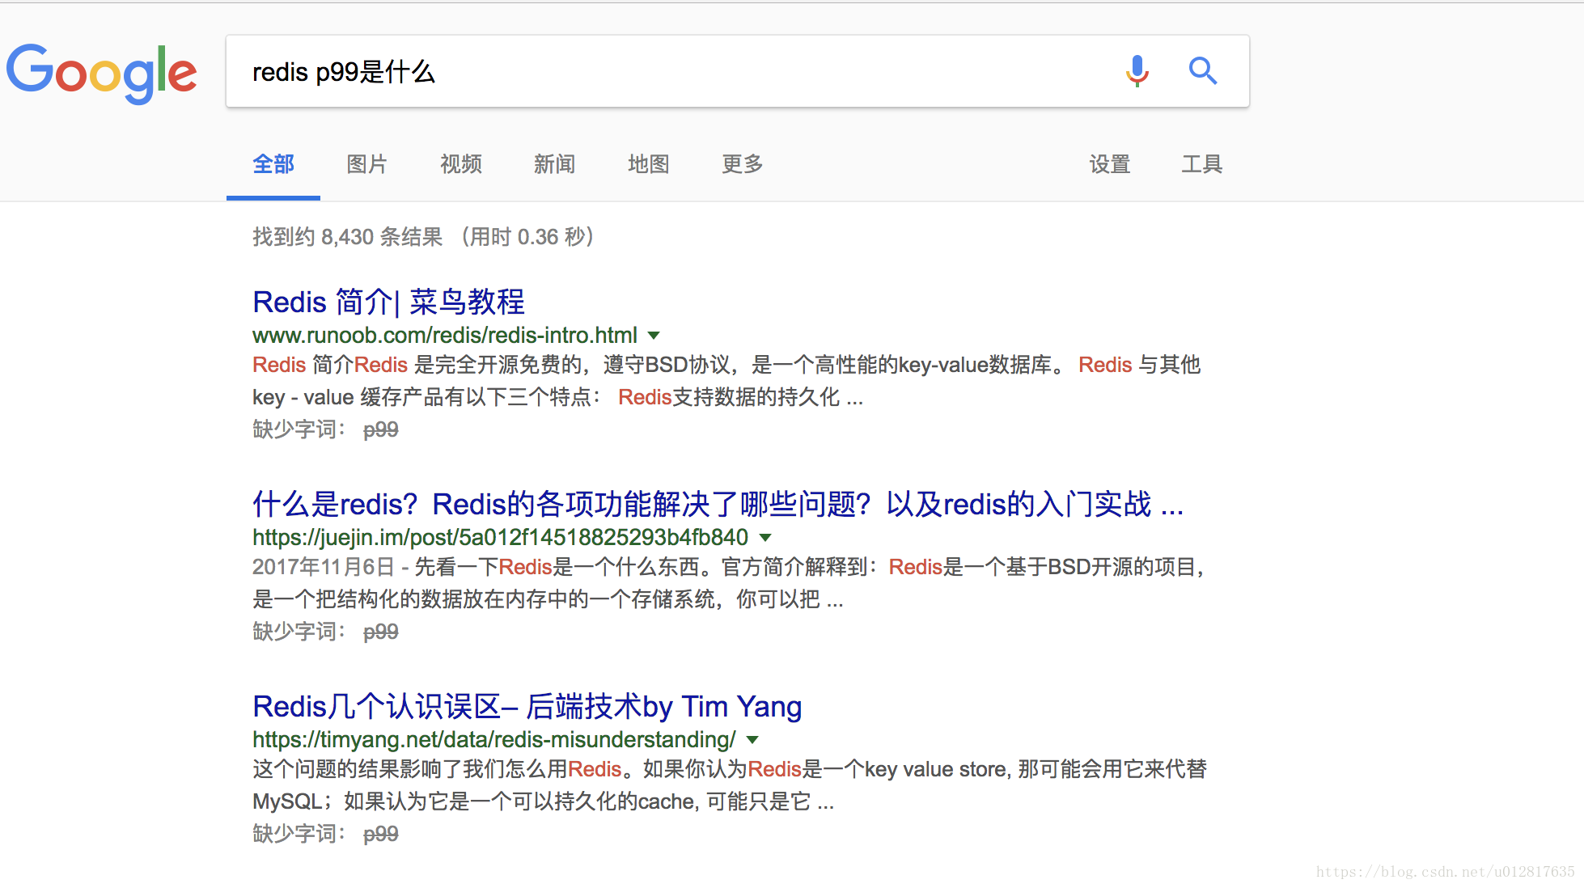
Task: Click the blue search magnifier icon
Action: point(1202,71)
